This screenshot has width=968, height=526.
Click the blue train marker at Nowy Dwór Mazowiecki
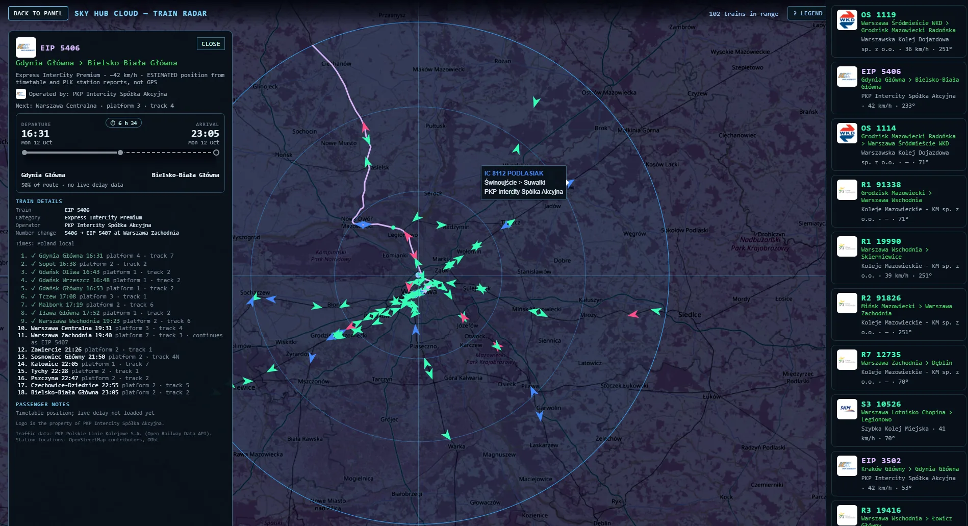coord(363,224)
